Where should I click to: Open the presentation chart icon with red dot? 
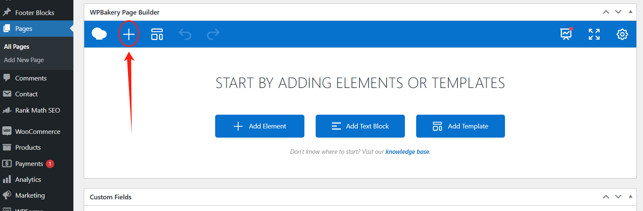(566, 34)
